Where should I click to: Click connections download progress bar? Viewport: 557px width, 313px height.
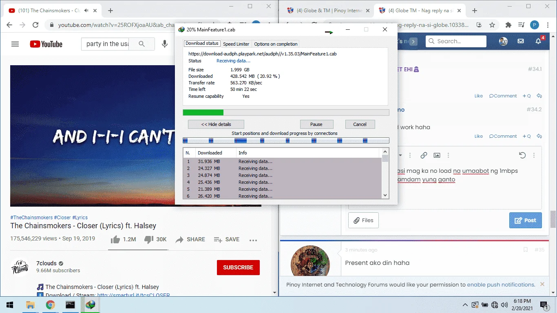286,140
